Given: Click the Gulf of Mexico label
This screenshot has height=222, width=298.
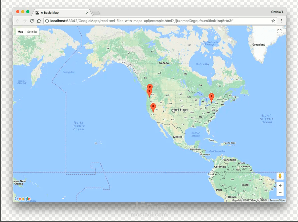Looking at the screenshot, I should click(x=195, y=135).
